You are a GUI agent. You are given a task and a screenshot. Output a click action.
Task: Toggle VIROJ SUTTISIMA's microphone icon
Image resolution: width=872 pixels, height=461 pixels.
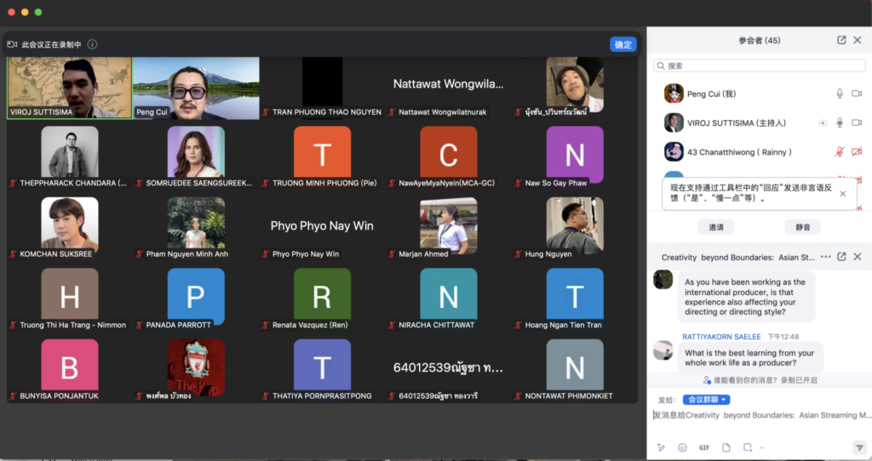click(x=840, y=122)
